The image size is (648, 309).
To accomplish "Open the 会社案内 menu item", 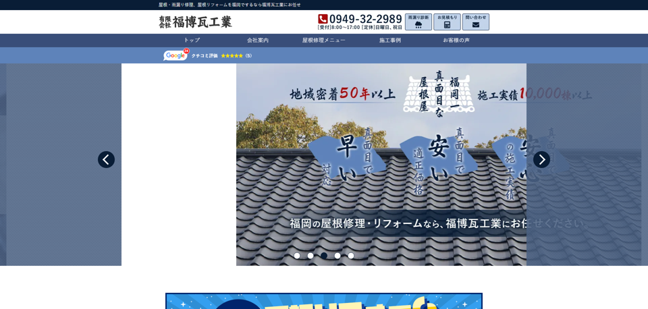I will click(x=257, y=40).
